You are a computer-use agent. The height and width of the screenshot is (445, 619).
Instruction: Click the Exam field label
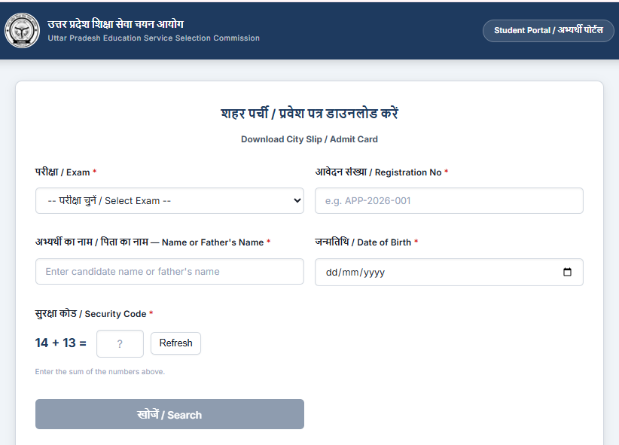[66, 172]
